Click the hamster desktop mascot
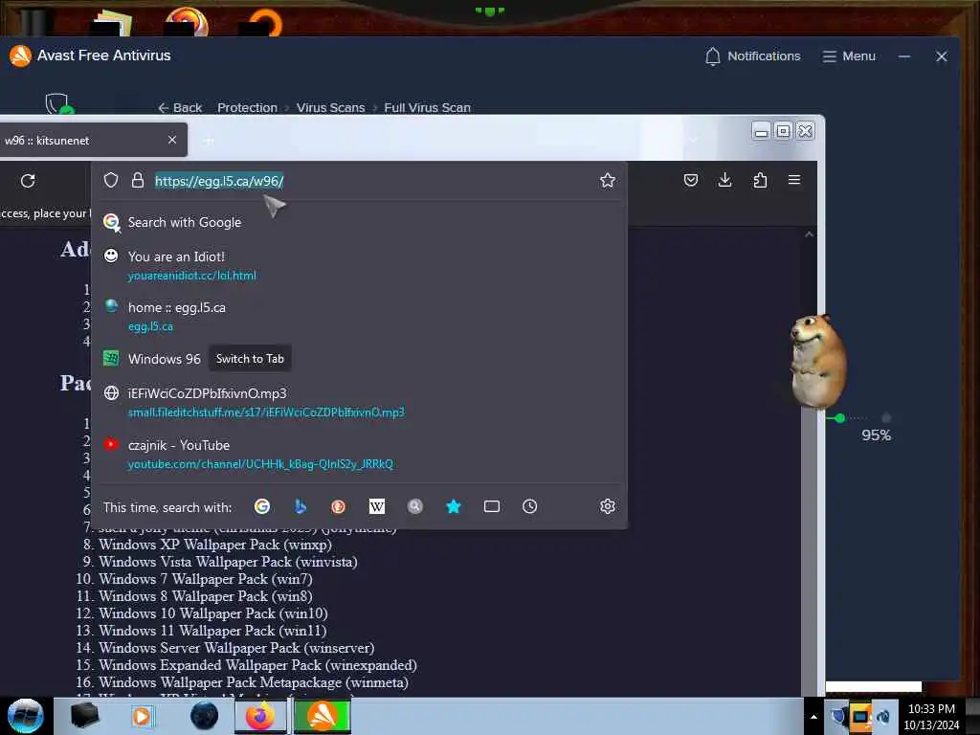The height and width of the screenshot is (735, 980). tap(817, 361)
